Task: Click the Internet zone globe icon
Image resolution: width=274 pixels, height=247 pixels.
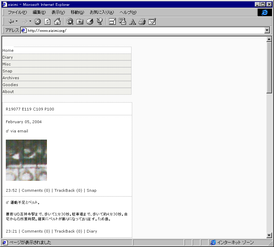Action: [213, 243]
